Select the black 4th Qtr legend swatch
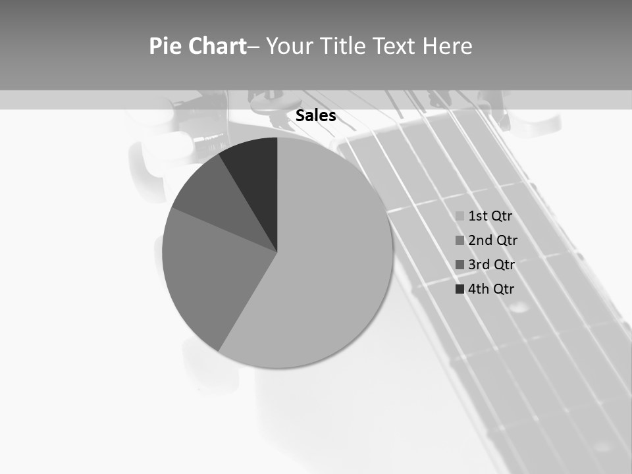Image resolution: width=632 pixels, height=474 pixels. point(460,289)
